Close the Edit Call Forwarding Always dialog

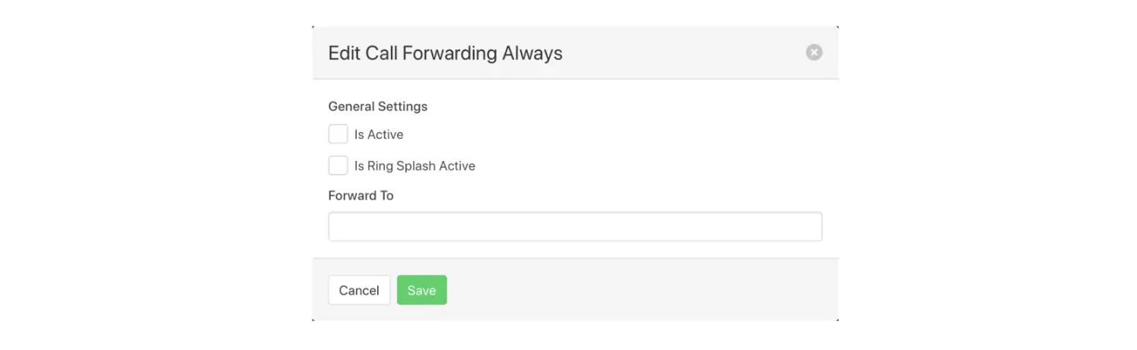[x=814, y=52]
